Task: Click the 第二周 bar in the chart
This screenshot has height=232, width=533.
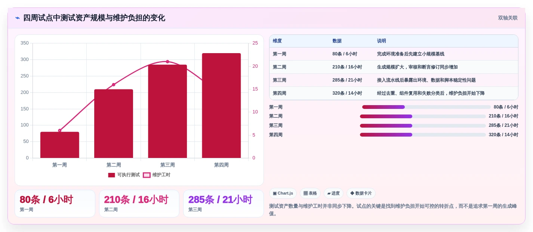Action: (x=114, y=123)
